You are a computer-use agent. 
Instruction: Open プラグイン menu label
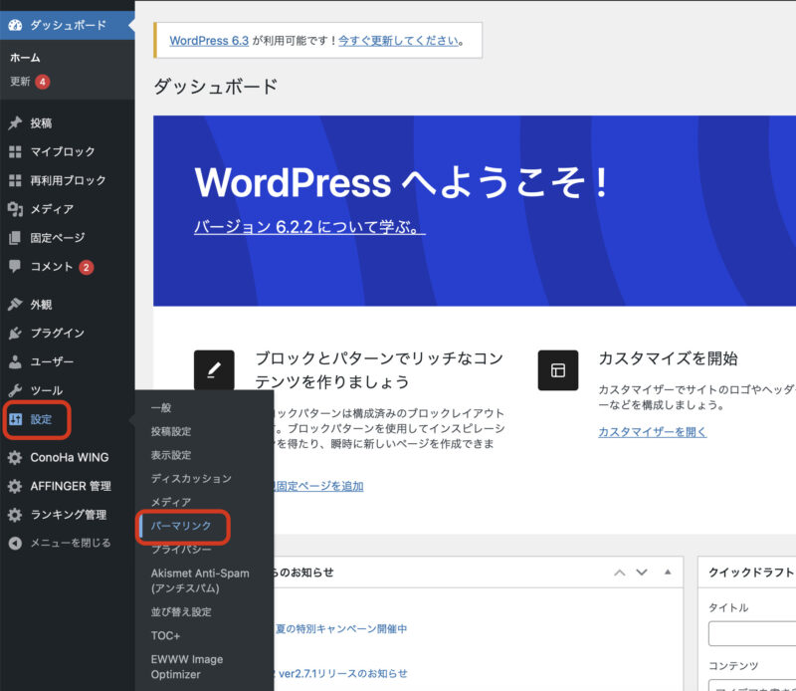point(58,333)
